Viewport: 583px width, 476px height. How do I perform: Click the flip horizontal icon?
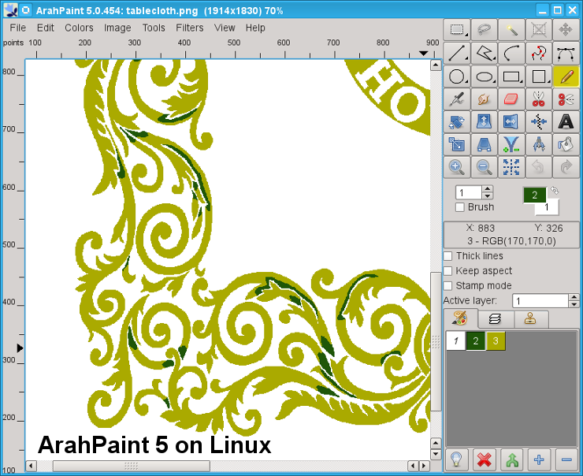tap(511, 121)
